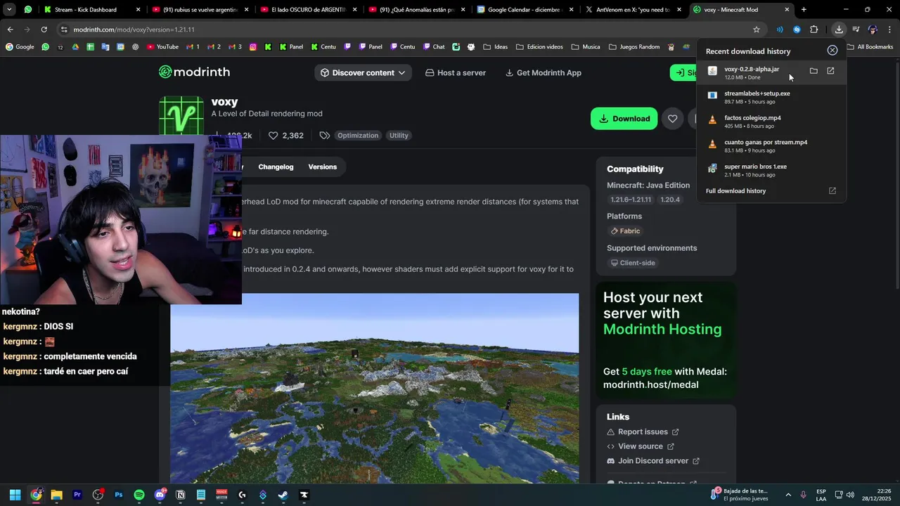Click the 1.20.4 version chip
The image size is (900, 506).
coord(670,200)
